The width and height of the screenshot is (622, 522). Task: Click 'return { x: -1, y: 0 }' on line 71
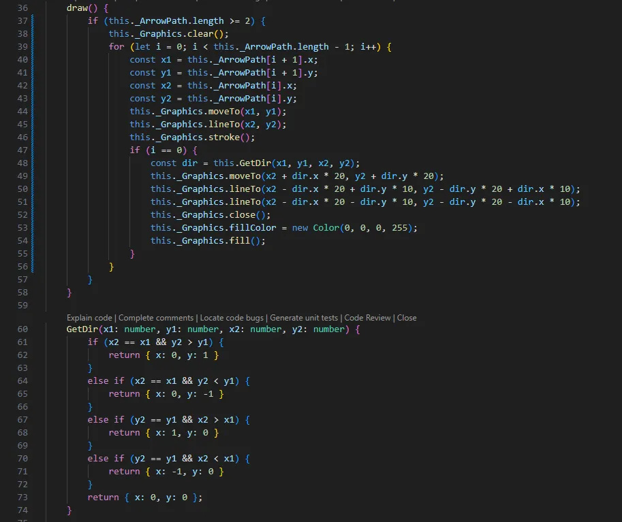click(166, 472)
